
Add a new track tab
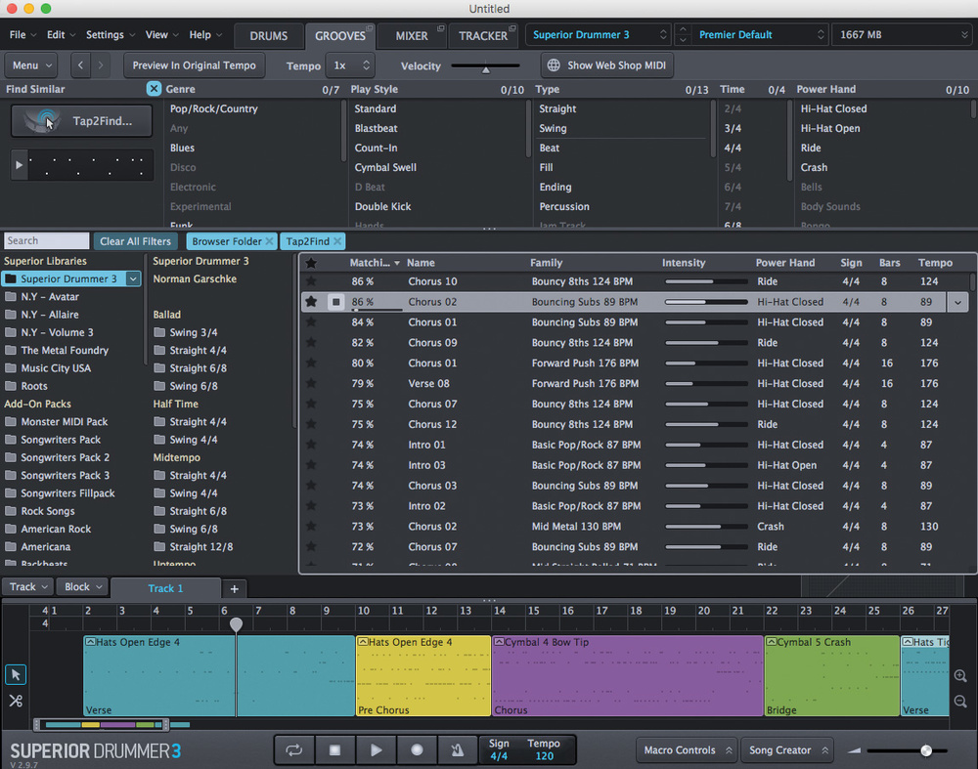pos(234,588)
